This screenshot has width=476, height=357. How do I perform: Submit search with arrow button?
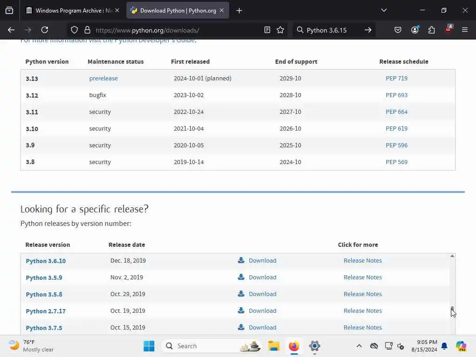tap(368, 30)
